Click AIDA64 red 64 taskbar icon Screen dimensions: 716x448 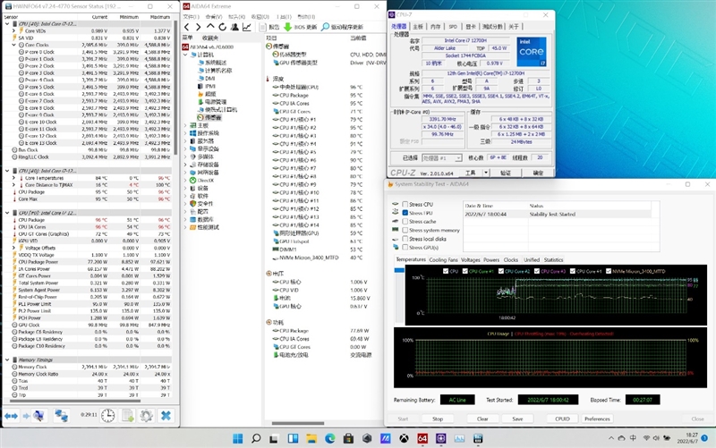click(422, 438)
